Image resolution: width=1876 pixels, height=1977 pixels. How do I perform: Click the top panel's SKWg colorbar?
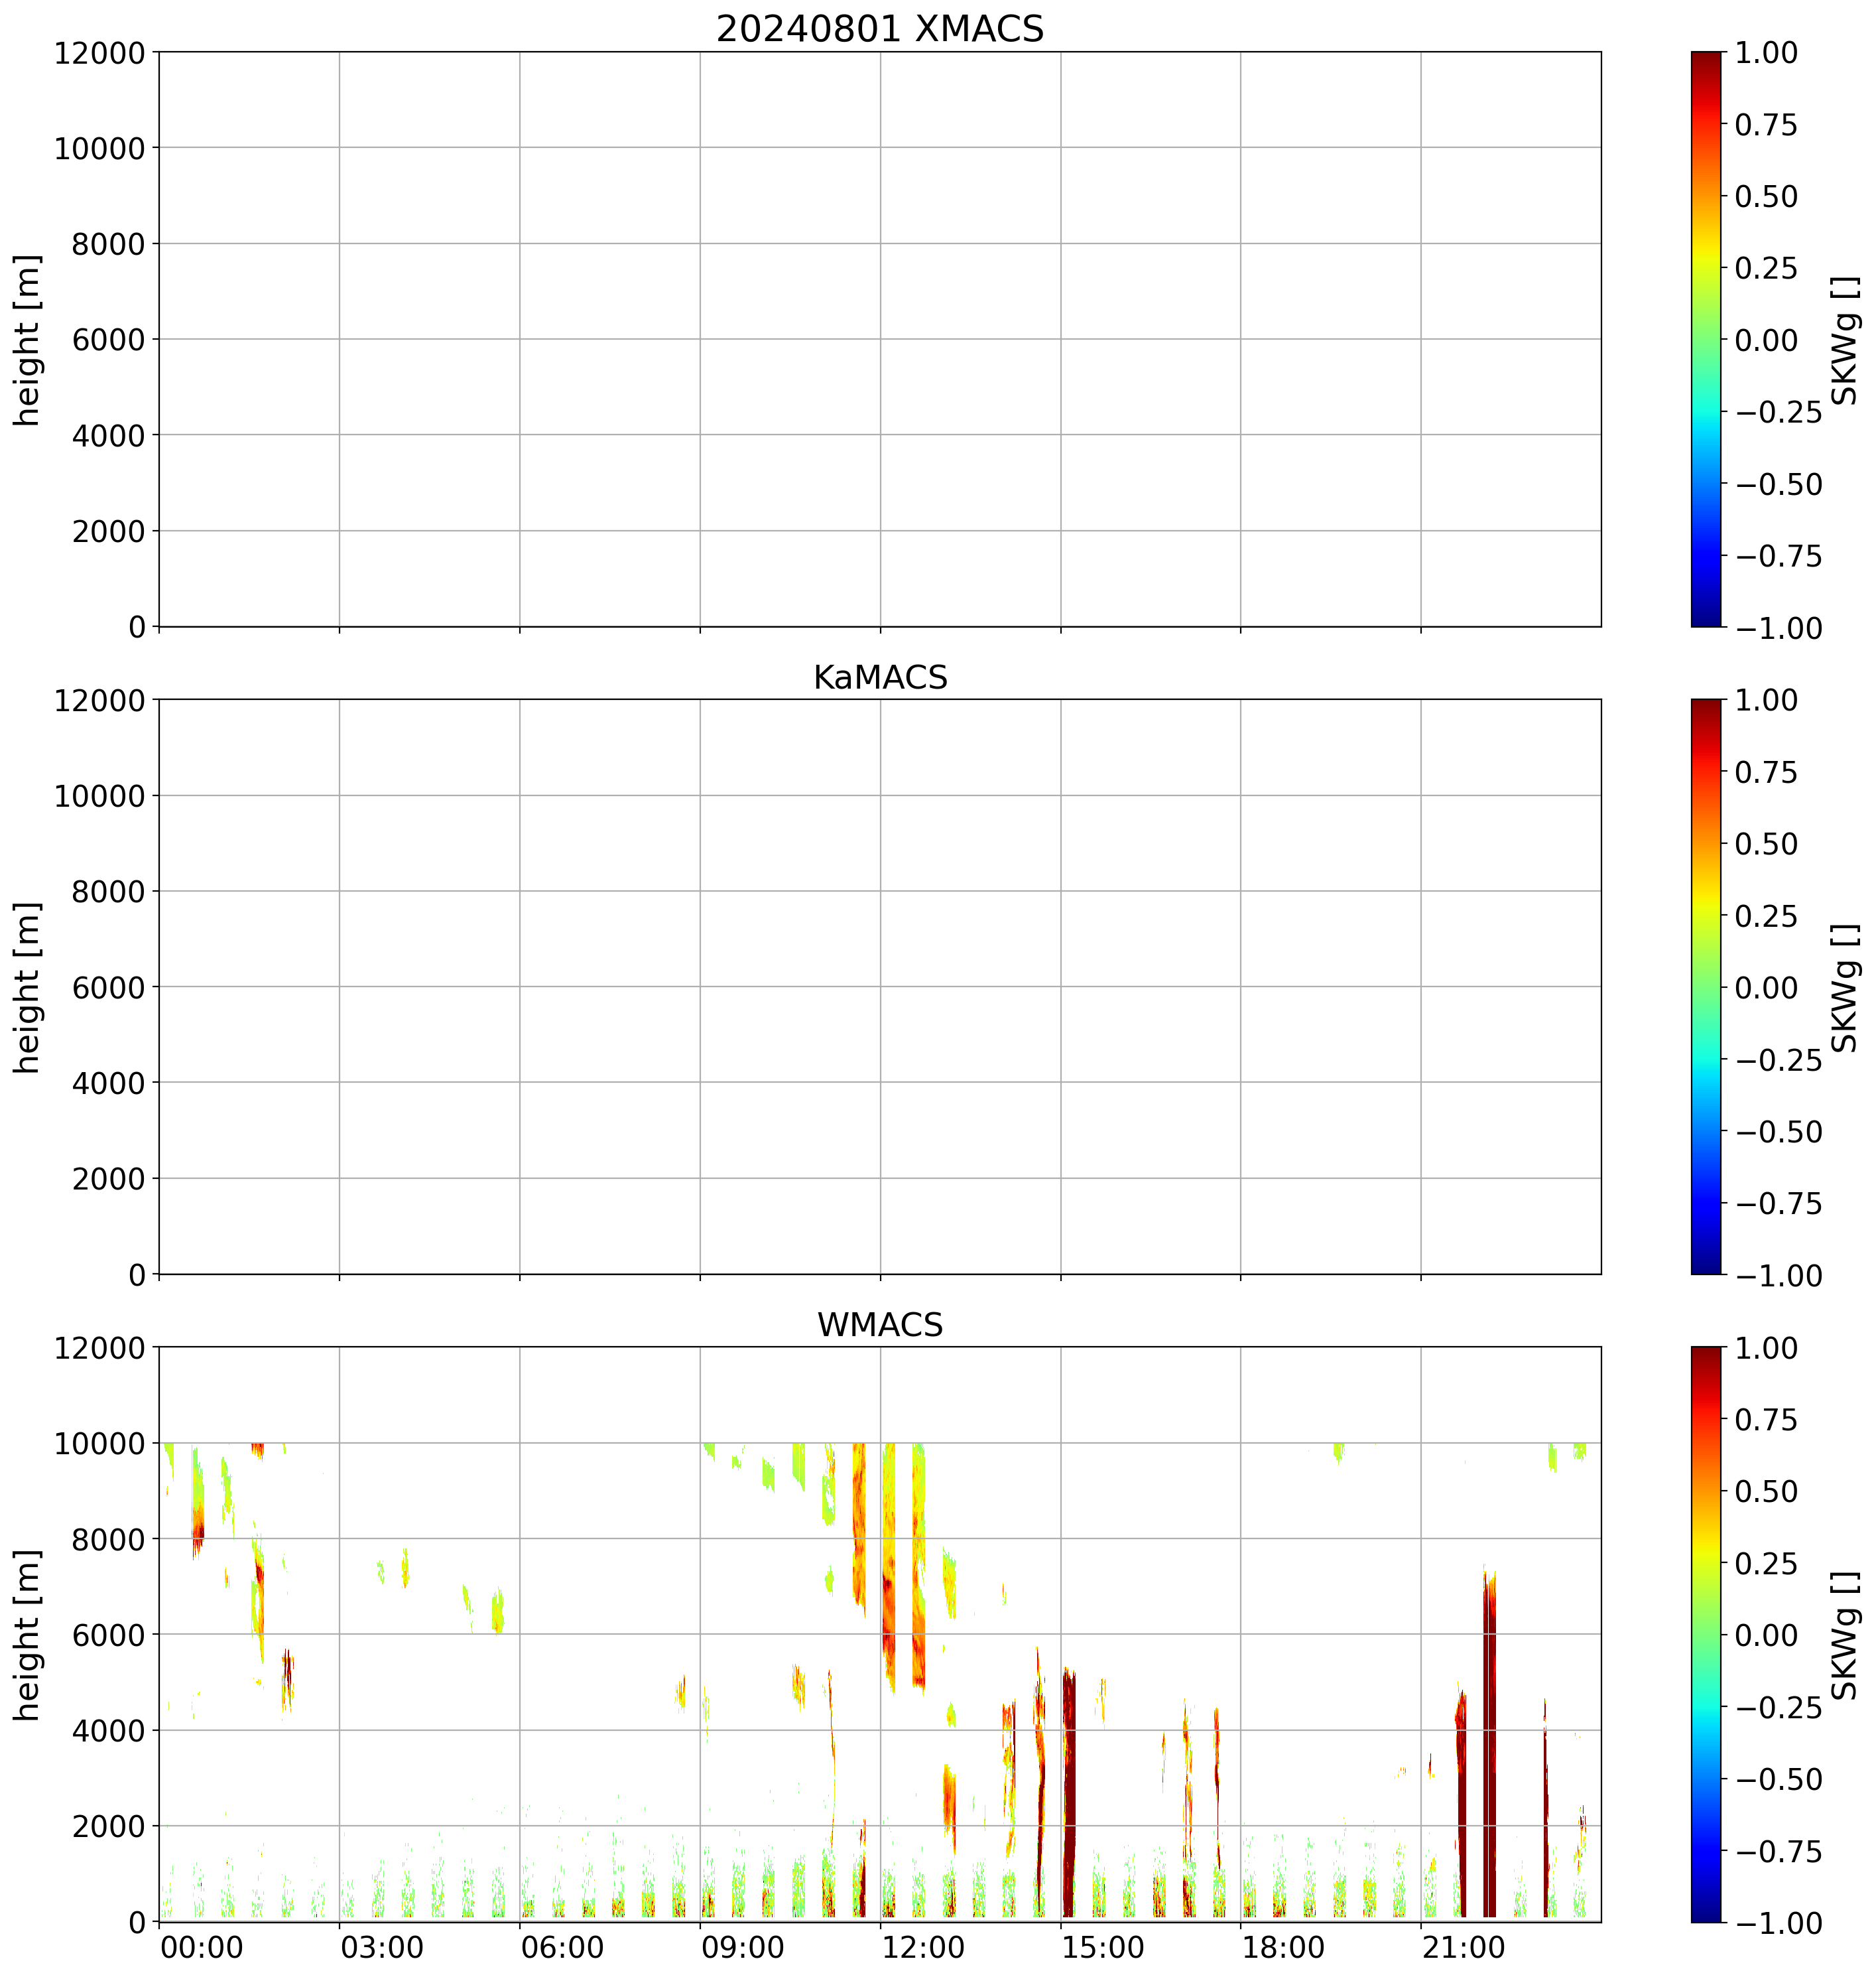[x=1706, y=339]
